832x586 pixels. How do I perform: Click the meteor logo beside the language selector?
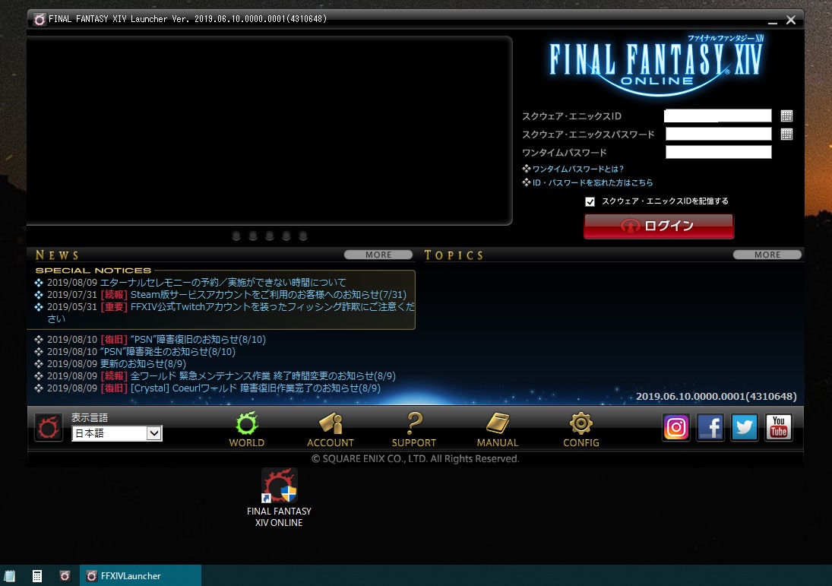(x=49, y=427)
